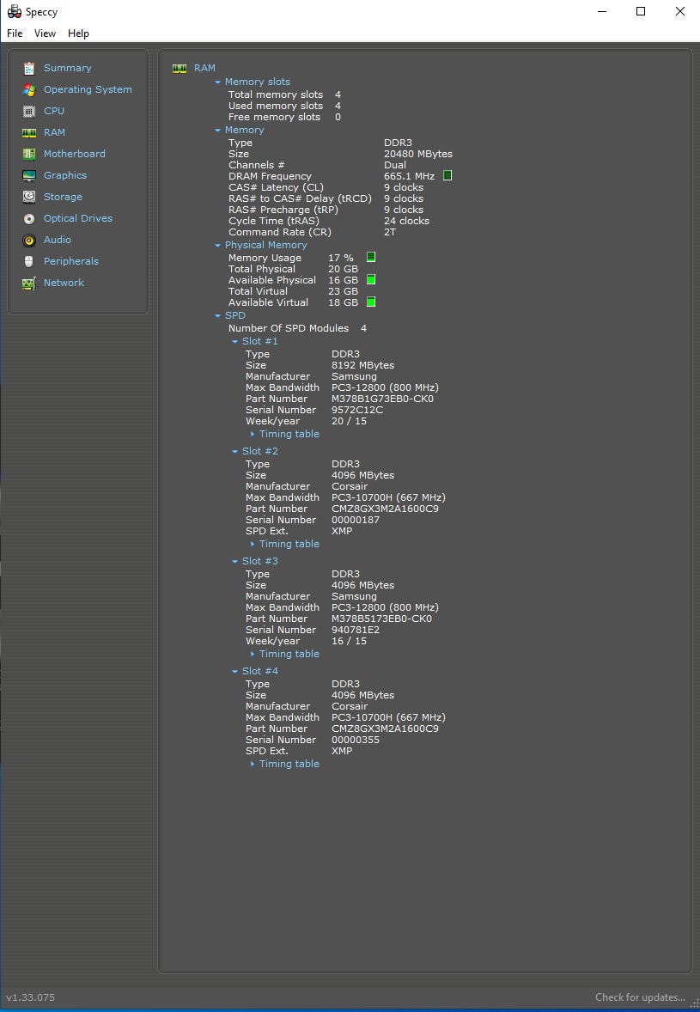Click the Graphics monitor icon
This screenshot has height=1012, width=700.
(29, 175)
